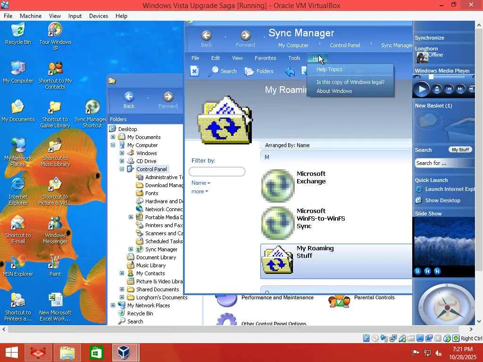Click Launch Internet Explorer sidebar link
This screenshot has height=362, width=483.
445,189
